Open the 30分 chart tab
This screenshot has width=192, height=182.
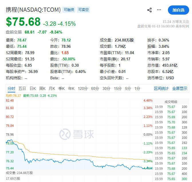106,88
